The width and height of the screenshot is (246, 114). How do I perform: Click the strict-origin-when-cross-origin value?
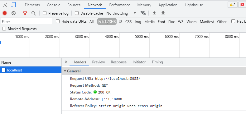[x=130, y=106]
